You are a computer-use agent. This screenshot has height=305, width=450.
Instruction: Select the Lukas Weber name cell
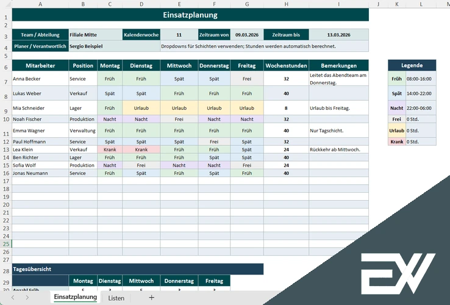click(40, 93)
